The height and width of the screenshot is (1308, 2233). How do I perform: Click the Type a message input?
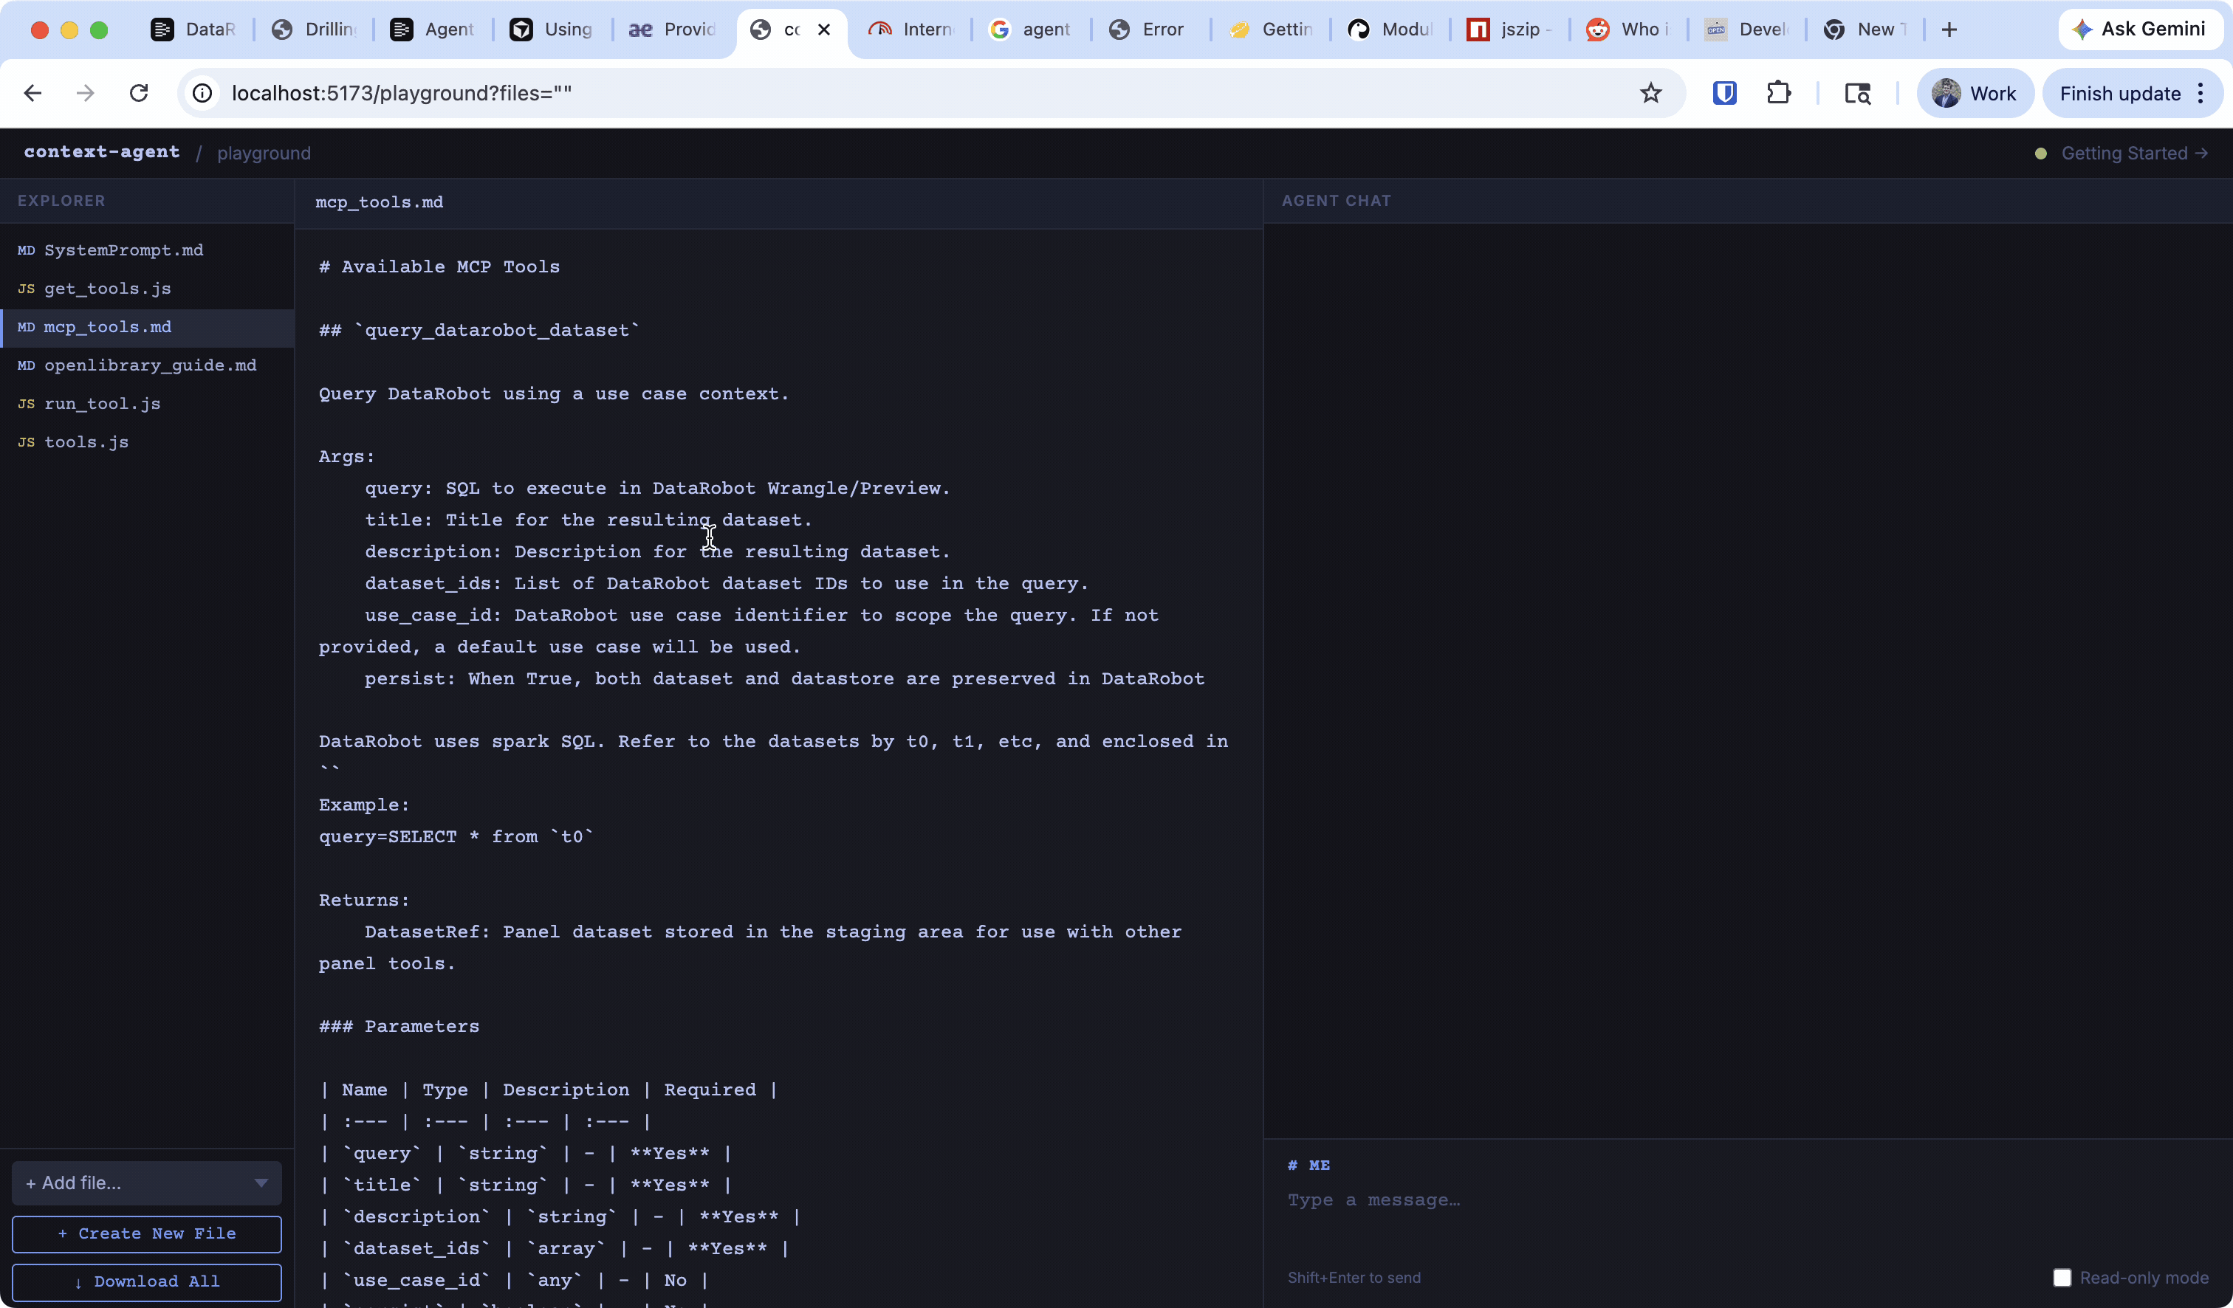coord(1746,1200)
